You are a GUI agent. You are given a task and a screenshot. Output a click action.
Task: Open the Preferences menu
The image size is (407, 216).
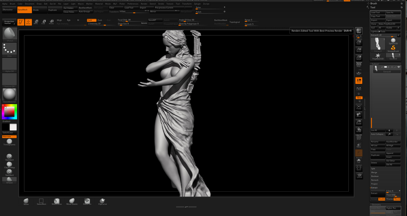click(x=133, y=4)
